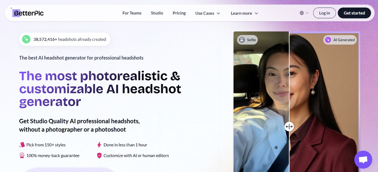Viewport: 378px width, 172px height.
Task: Click the selfie side of comparison image
Action: tap(261, 102)
